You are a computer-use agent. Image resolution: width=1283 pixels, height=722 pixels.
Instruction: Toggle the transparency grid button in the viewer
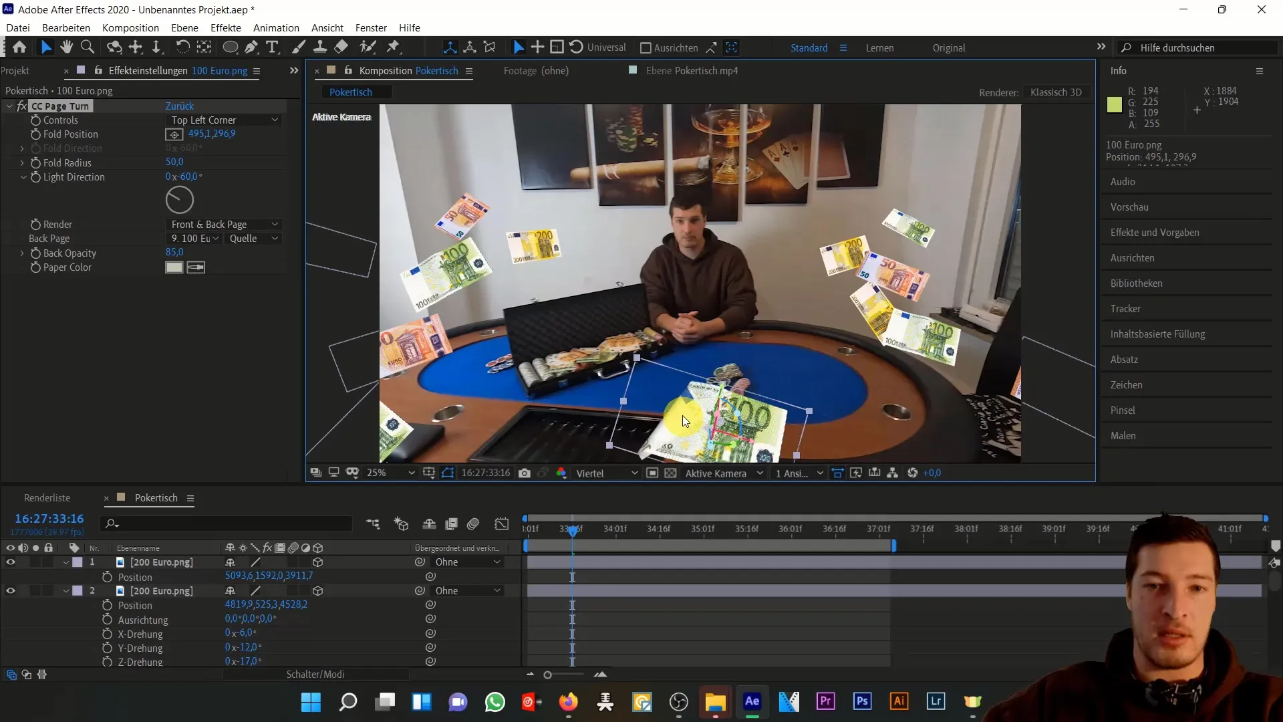tap(671, 473)
